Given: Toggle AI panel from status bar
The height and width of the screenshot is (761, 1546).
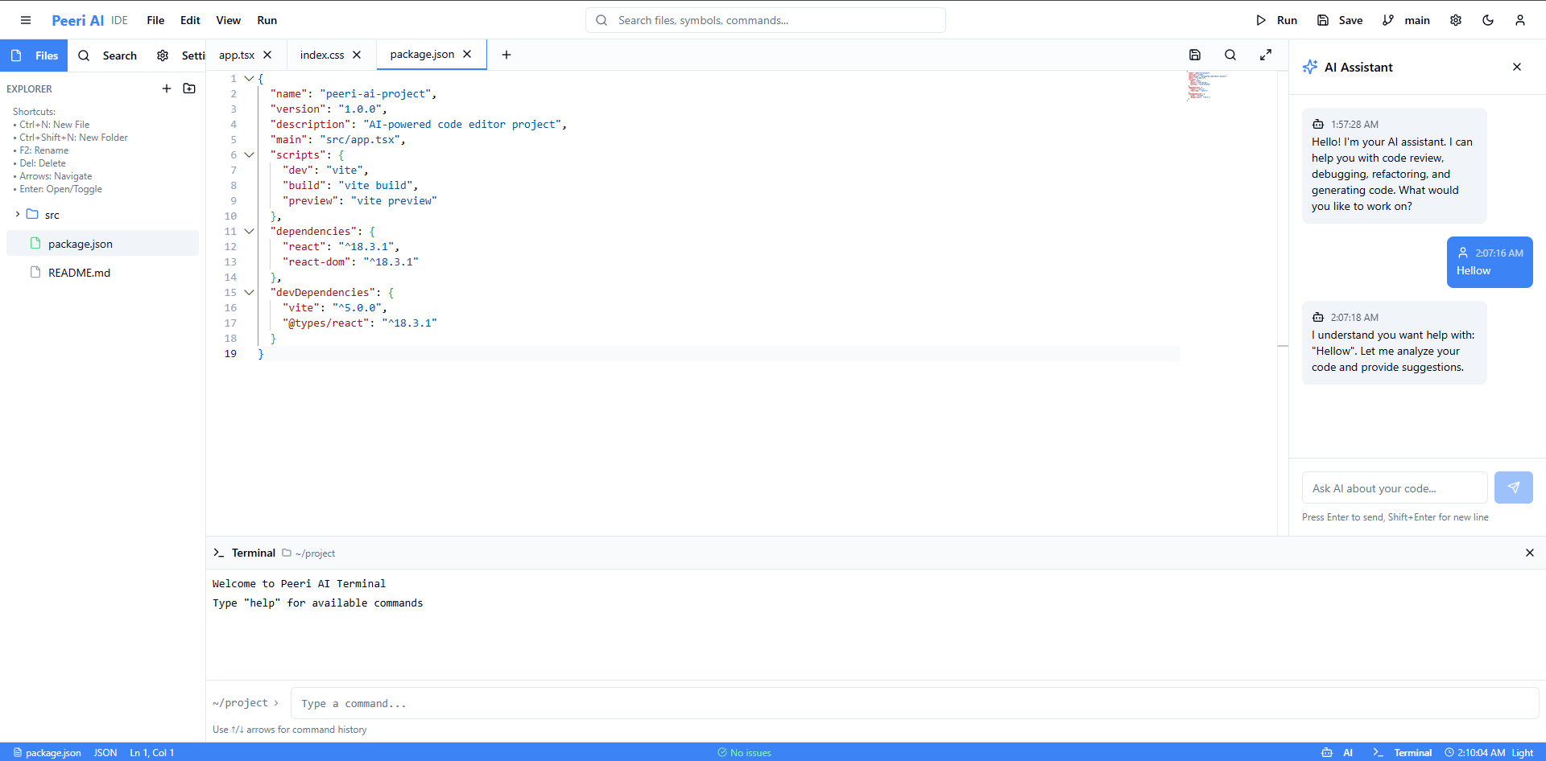Looking at the screenshot, I should (x=1337, y=752).
